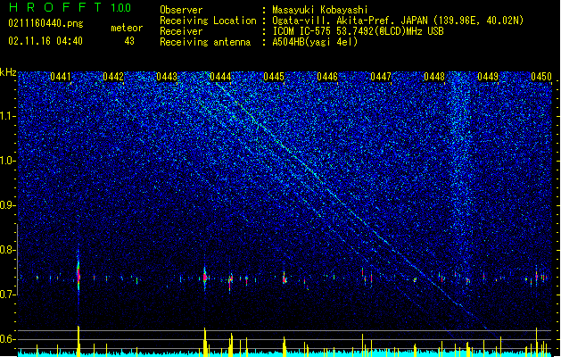
Task: Click the 0448 time marker
Action: click(x=434, y=77)
